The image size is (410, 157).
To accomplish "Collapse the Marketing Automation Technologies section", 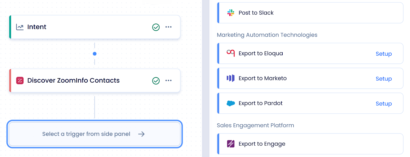I will point(267,35).
